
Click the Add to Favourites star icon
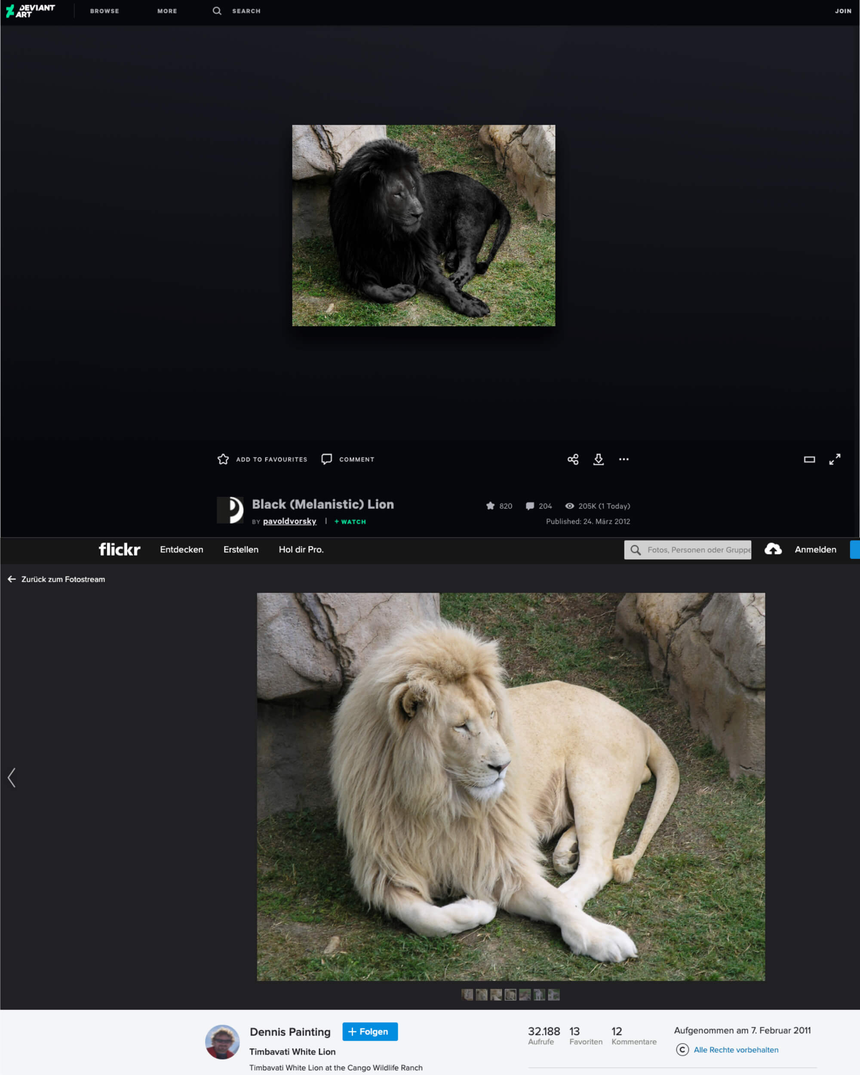point(223,459)
